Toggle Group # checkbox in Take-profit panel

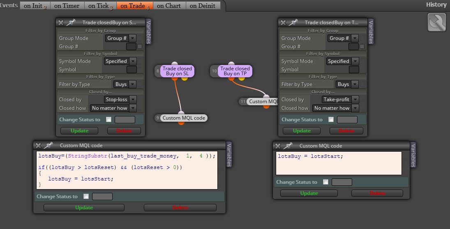pos(362,46)
